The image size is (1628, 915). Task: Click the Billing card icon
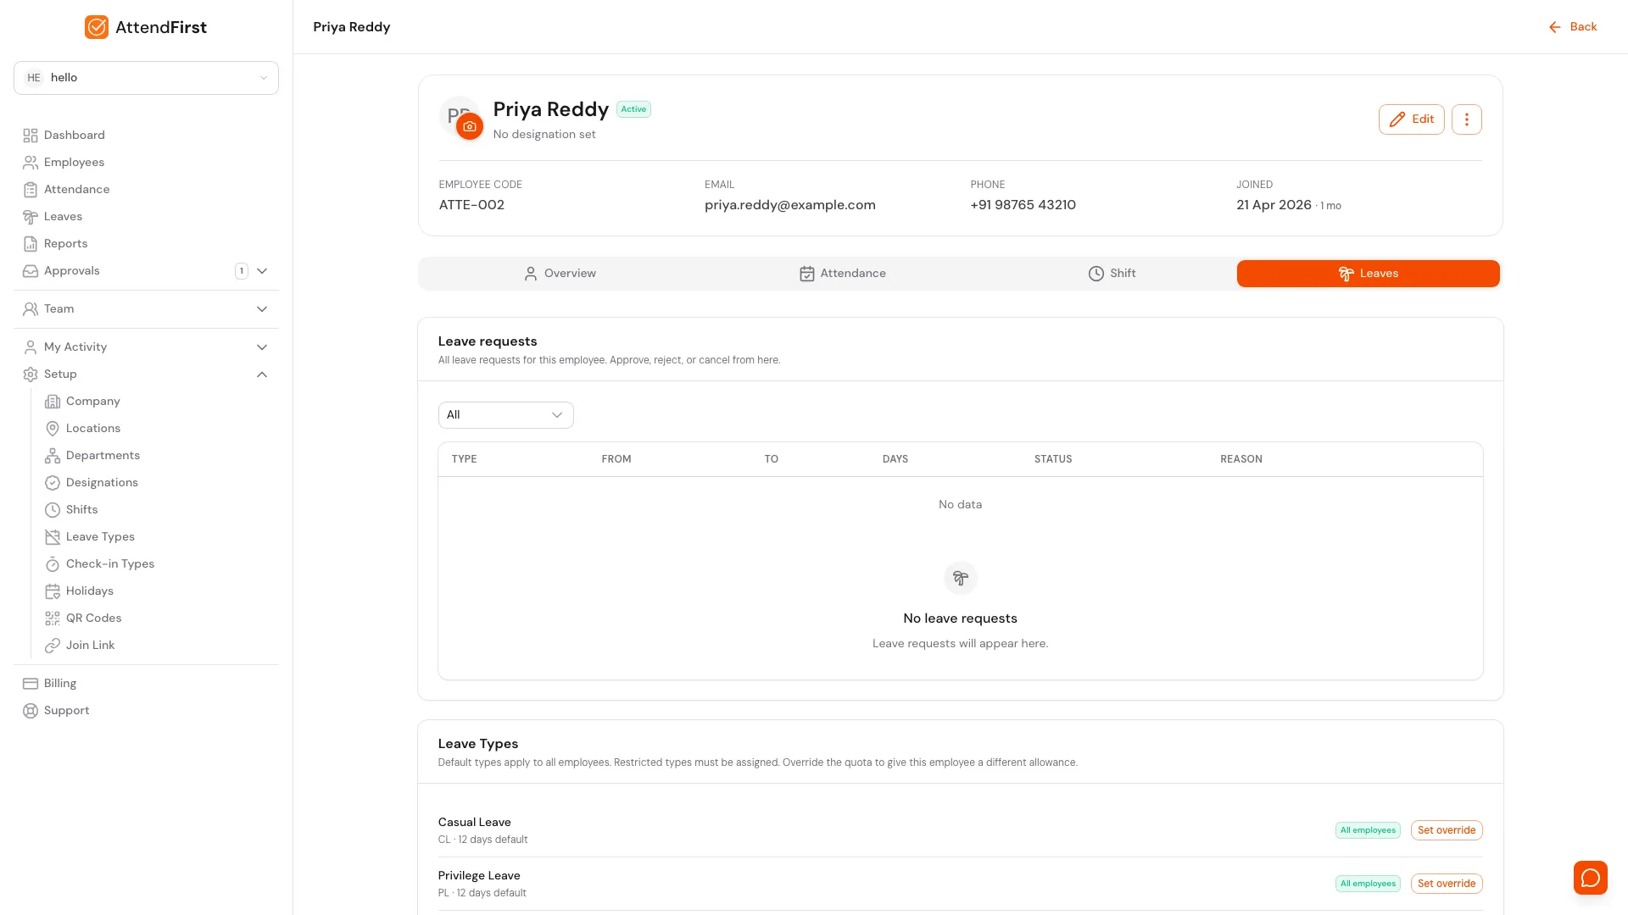[31, 684]
